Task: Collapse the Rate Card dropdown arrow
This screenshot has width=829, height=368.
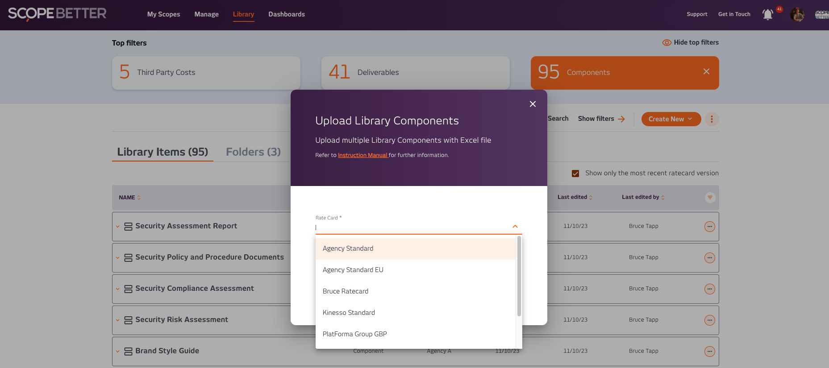Action: (x=515, y=227)
